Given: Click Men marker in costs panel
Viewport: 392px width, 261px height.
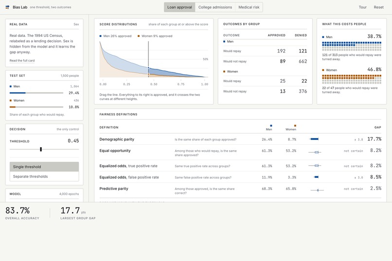Looking at the screenshot, I should pyautogui.click(x=323, y=37).
